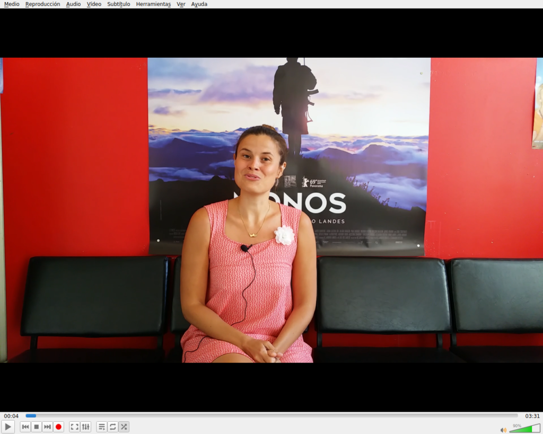543x434 pixels.
Task: Click the elapsed time label 00:04
Action: tap(11, 416)
